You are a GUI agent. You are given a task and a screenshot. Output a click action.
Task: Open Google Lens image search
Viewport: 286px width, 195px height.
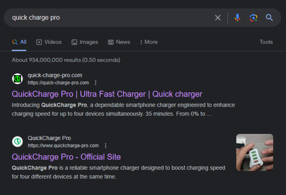(253, 18)
